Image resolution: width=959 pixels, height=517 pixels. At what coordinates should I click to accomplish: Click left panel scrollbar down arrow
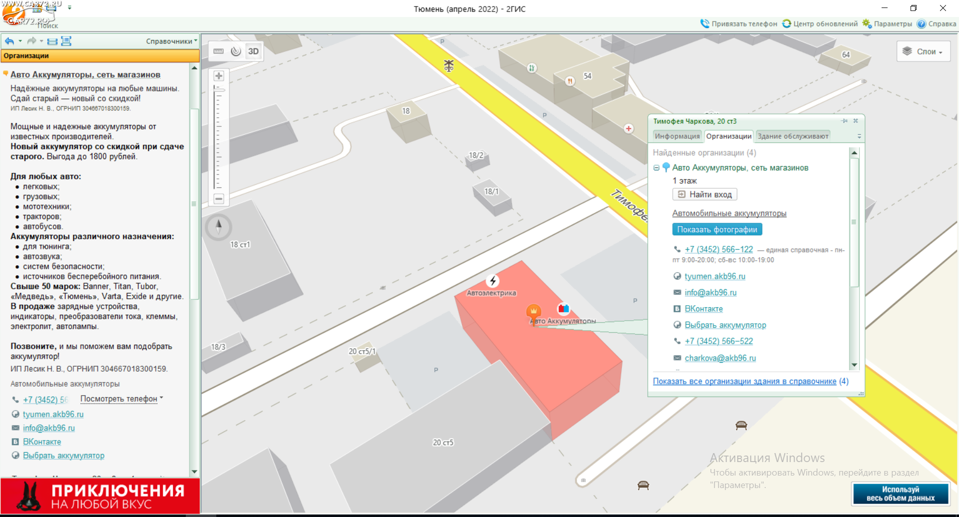point(194,472)
